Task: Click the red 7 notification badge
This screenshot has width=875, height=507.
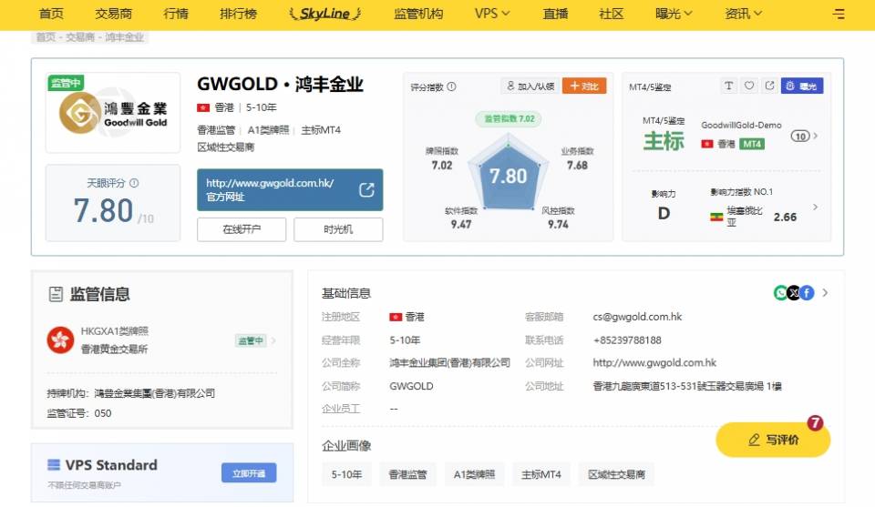Action: pos(815,423)
